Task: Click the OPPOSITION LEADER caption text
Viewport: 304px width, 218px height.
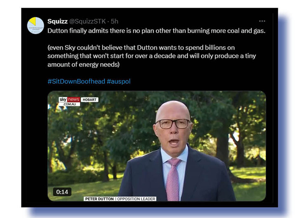Action: pyautogui.click(x=136, y=199)
